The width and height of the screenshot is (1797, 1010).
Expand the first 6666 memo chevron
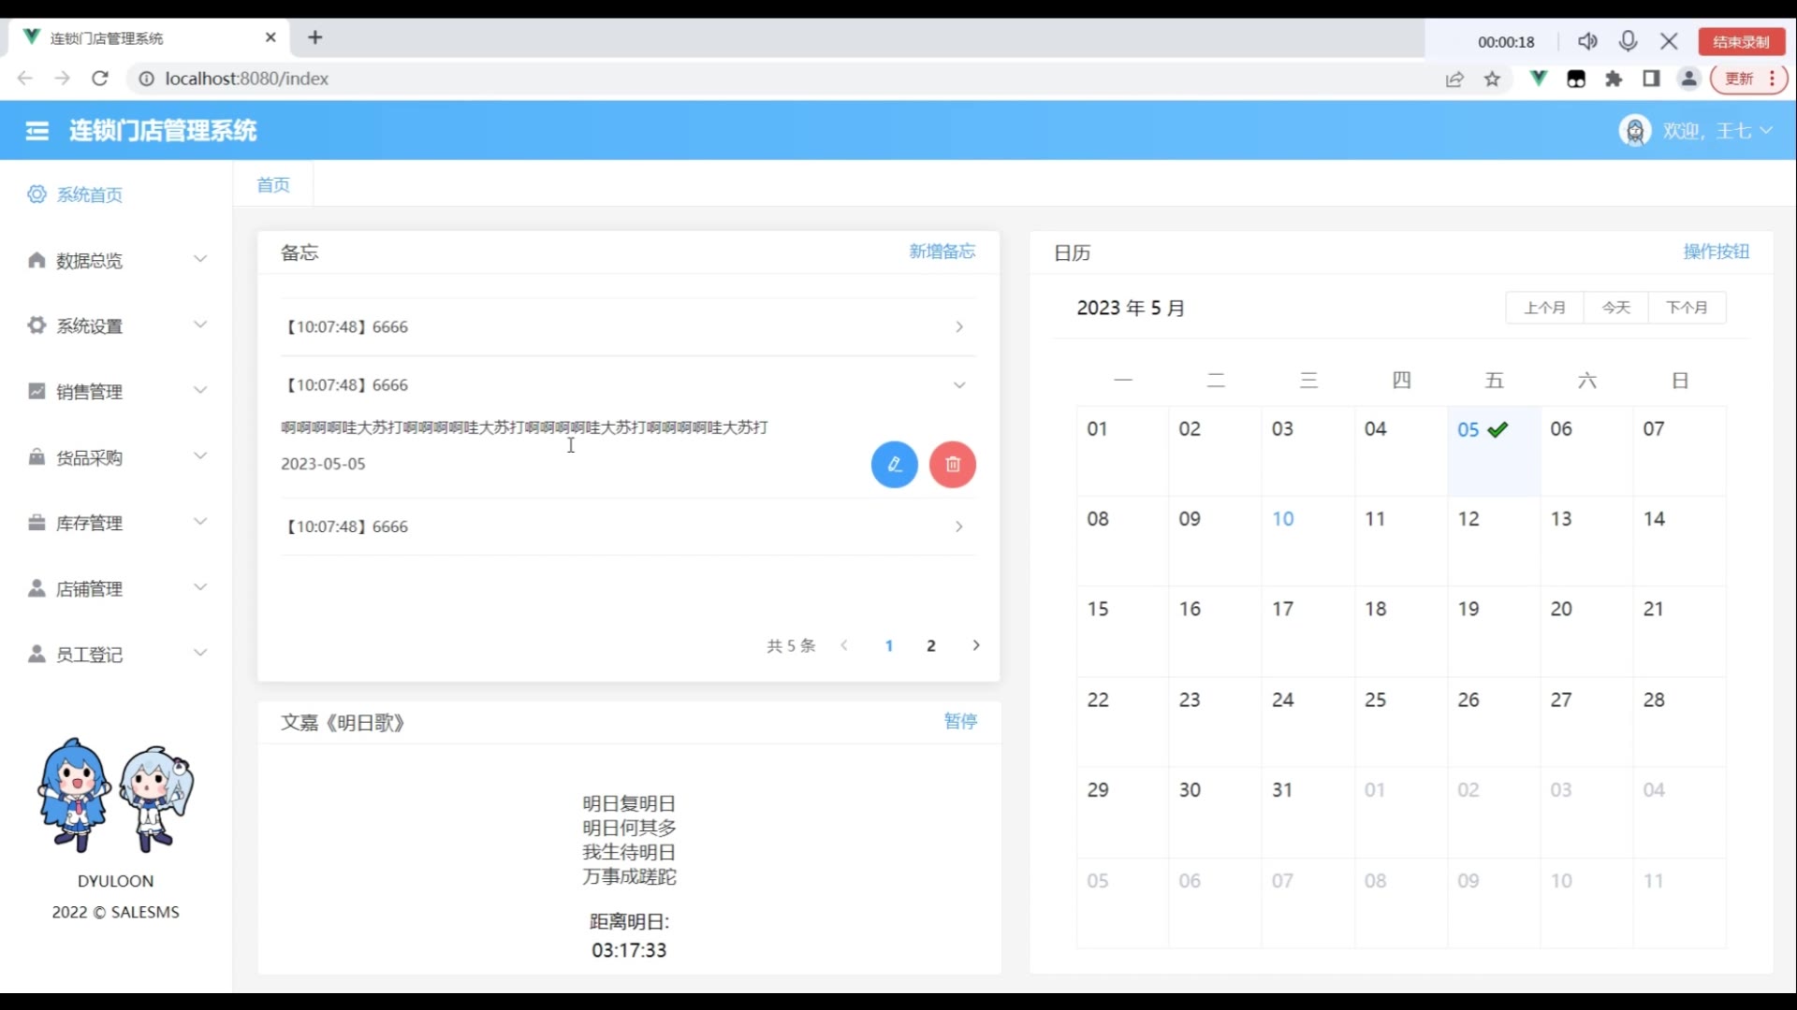coord(959,326)
